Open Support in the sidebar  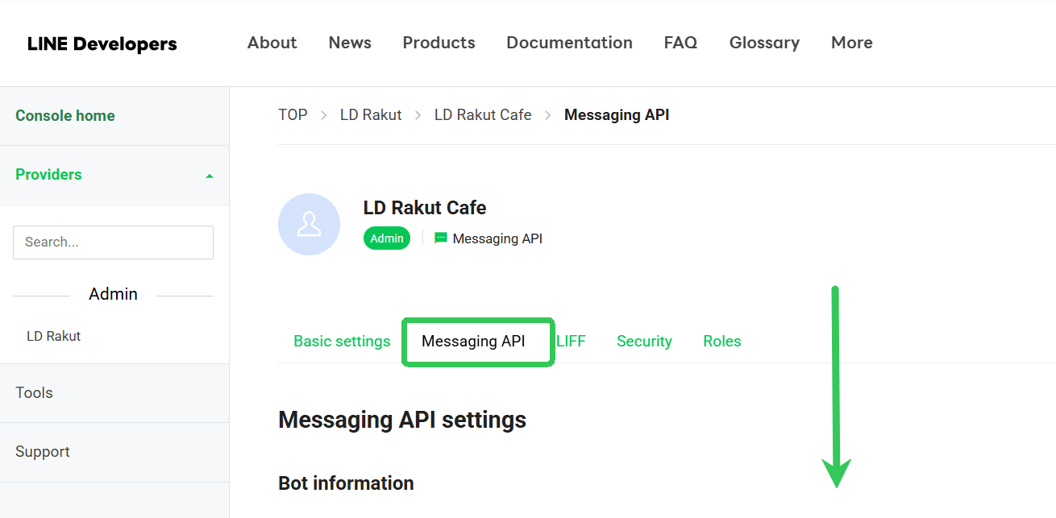click(43, 452)
